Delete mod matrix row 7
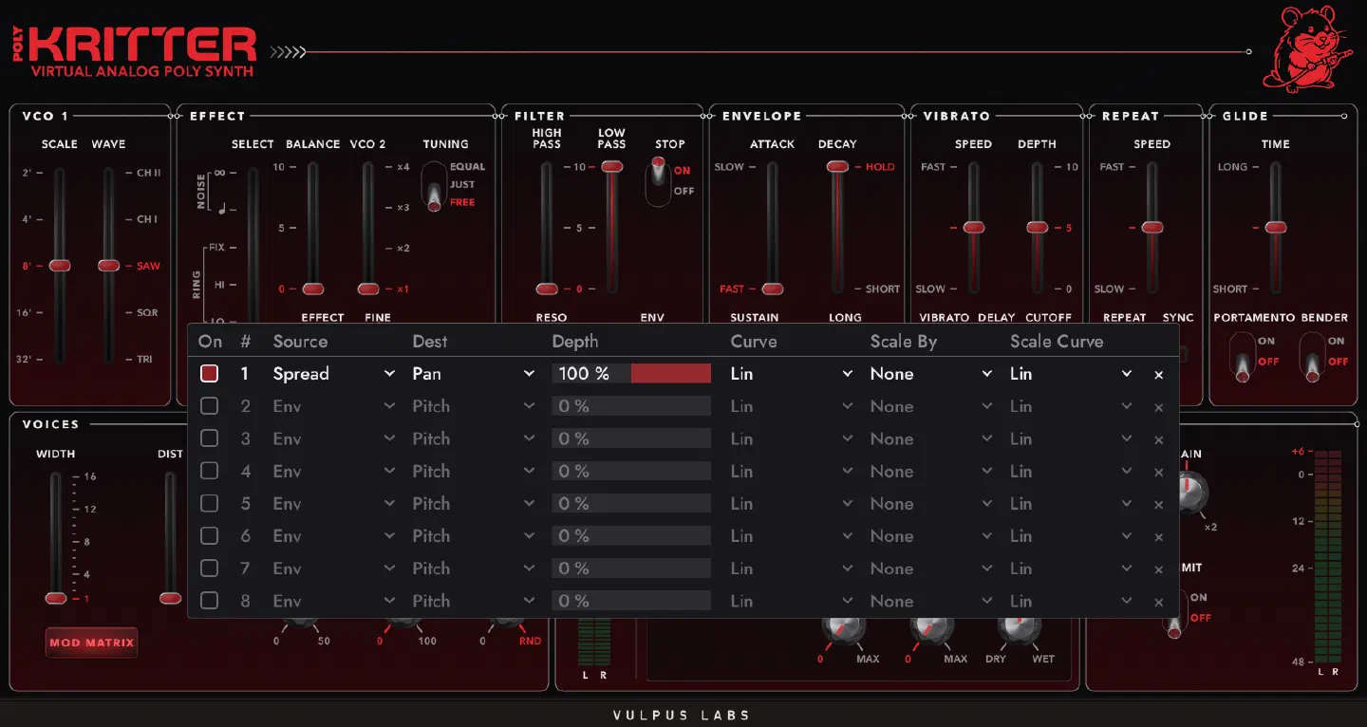Viewport: 1367px width, 727px height. click(1158, 569)
